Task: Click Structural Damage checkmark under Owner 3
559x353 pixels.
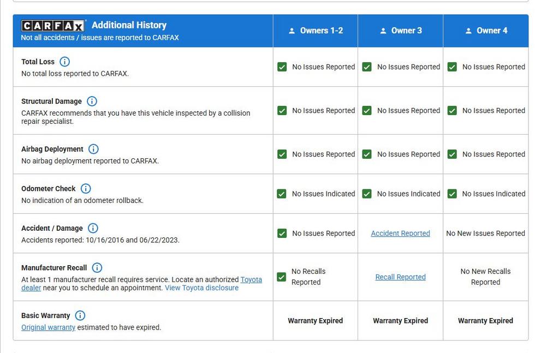Action: click(x=367, y=110)
